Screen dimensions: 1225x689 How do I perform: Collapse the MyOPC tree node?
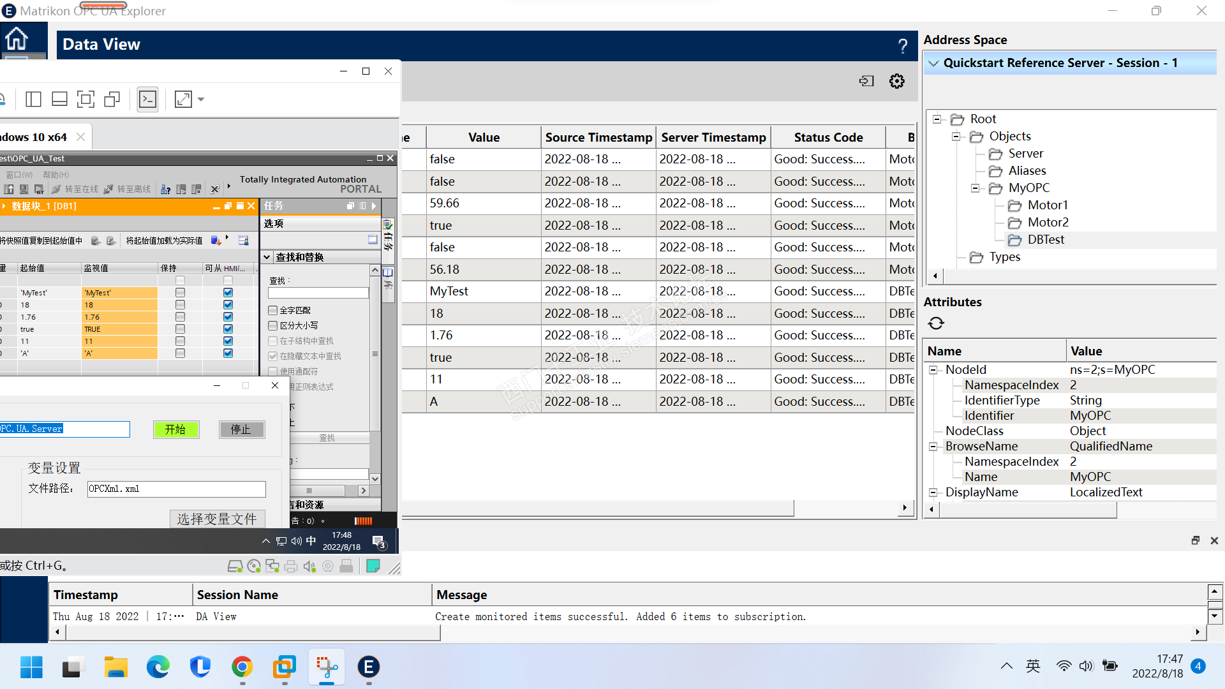point(975,188)
